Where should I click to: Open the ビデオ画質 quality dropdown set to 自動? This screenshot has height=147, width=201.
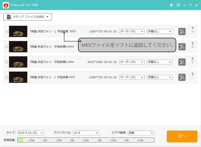[140, 133]
